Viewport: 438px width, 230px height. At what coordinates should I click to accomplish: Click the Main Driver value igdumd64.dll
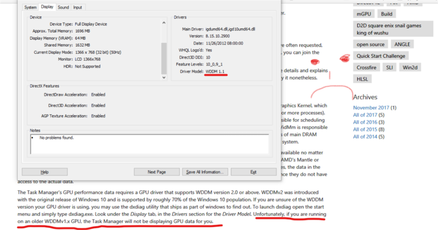coord(230,29)
